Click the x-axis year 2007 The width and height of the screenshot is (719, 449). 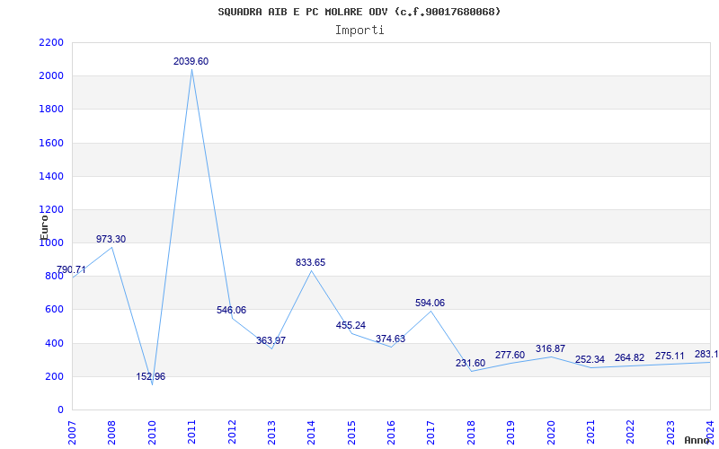pos(72,433)
